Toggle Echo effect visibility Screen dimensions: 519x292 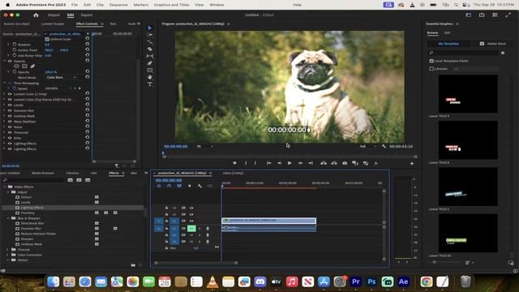coord(10,138)
